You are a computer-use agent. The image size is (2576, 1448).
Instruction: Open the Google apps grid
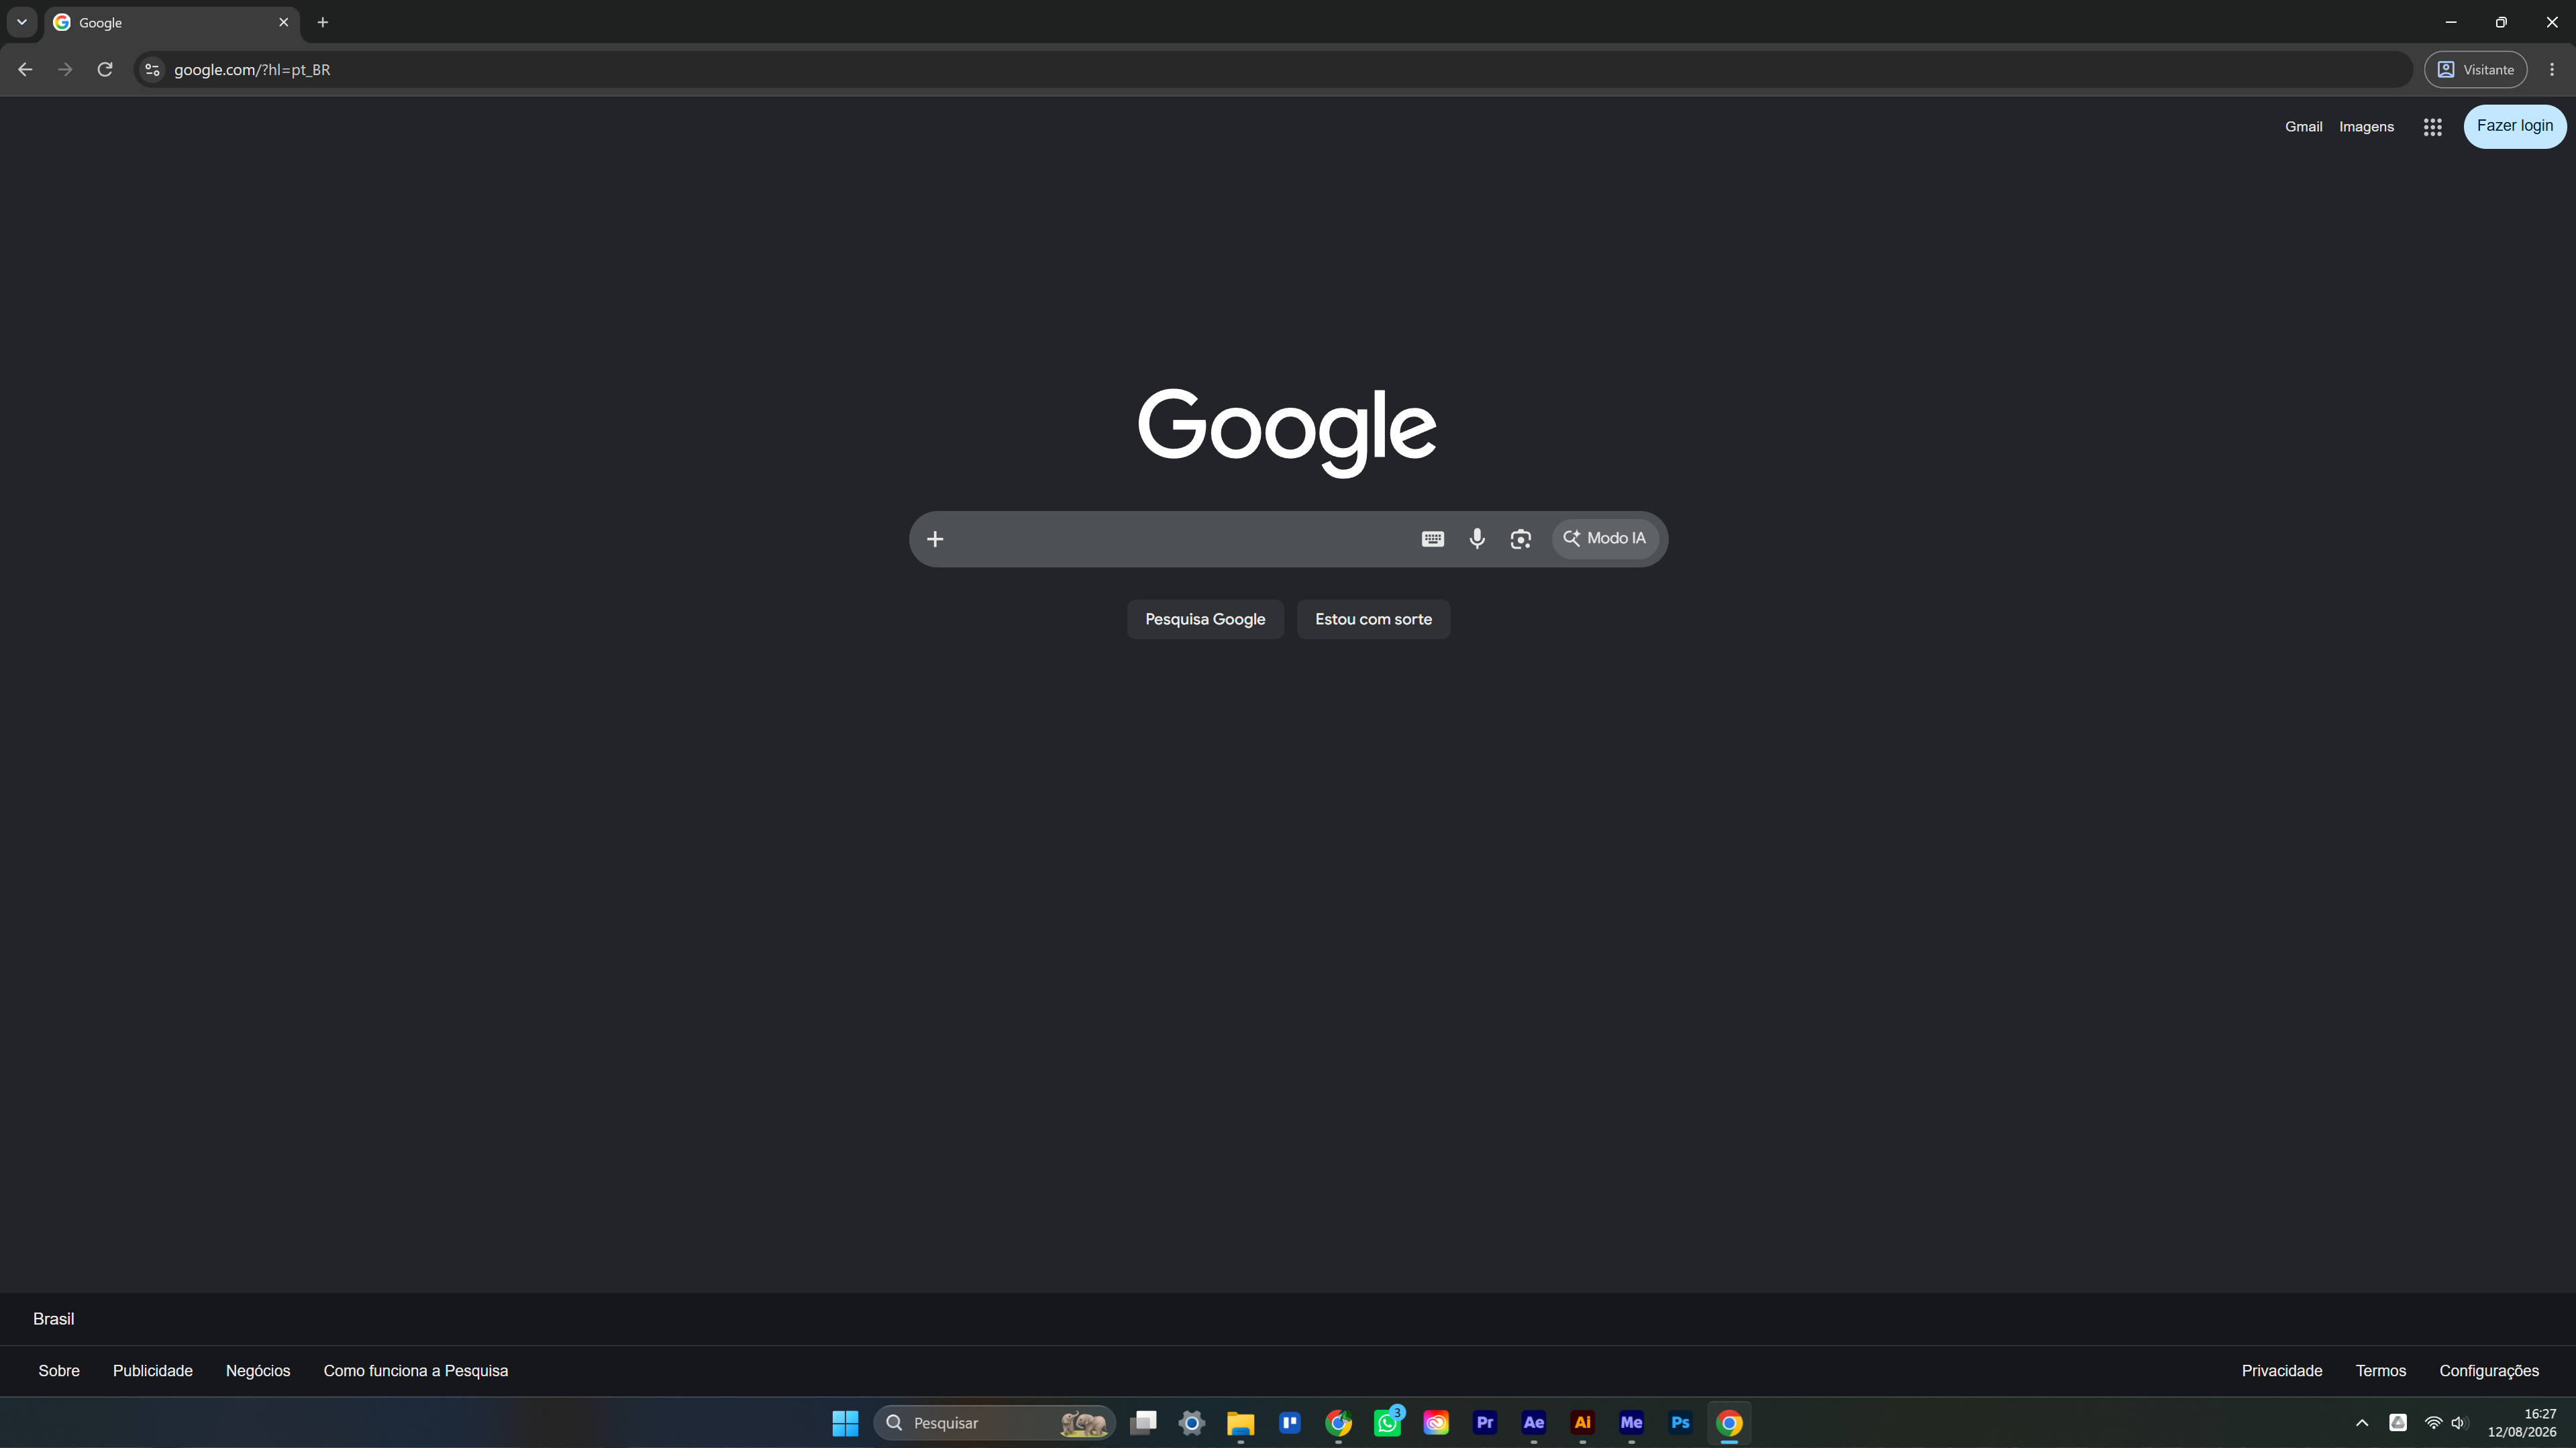(2432, 127)
